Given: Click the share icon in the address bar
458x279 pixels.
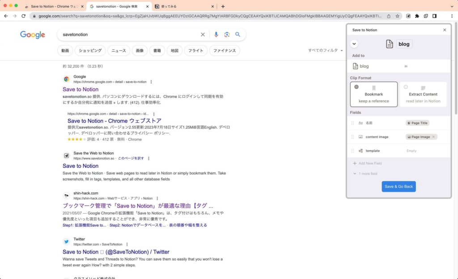Looking at the screenshot, I should pyautogui.click(x=389, y=16).
